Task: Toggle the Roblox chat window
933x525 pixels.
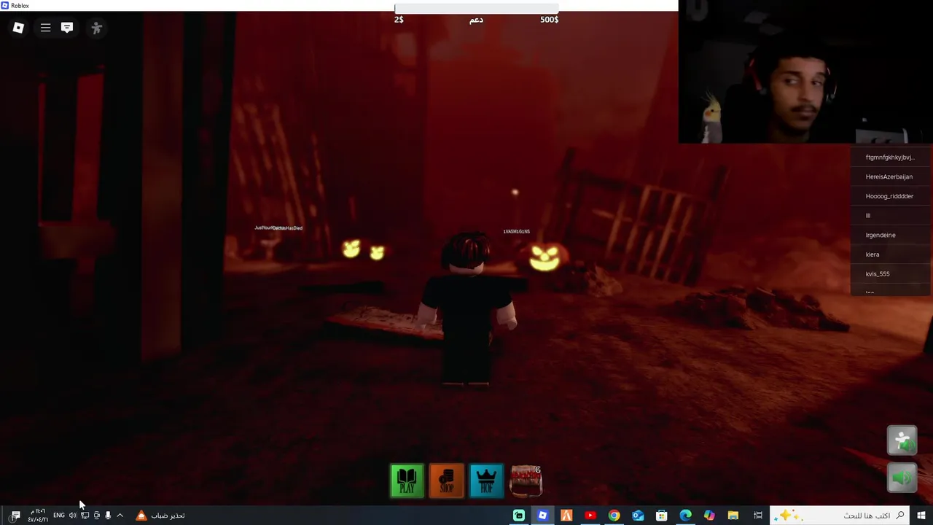Action: (67, 28)
